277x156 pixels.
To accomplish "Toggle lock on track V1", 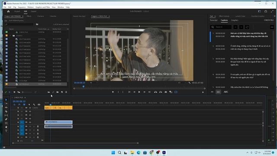I will point(18,122).
